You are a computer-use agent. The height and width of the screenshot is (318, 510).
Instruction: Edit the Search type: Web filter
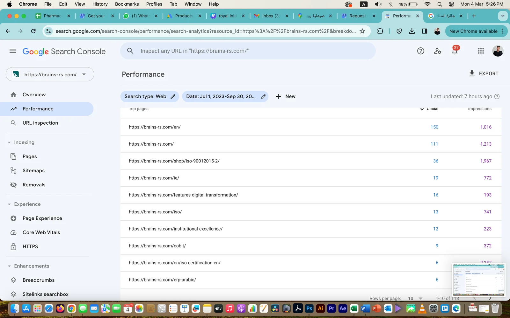click(x=172, y=96)
